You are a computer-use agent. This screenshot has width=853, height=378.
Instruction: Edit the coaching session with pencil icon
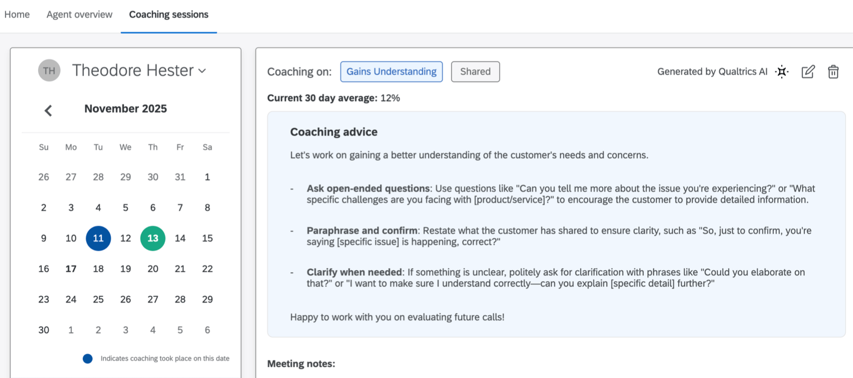808,72
